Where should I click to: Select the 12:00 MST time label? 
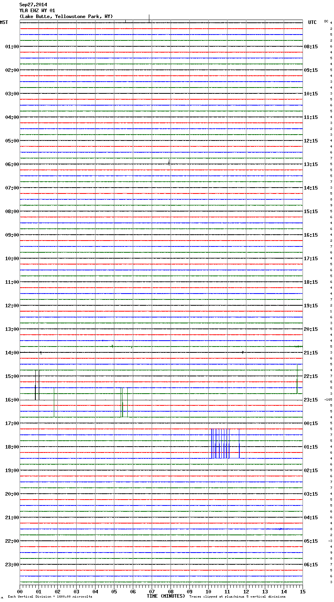(12, 306)
